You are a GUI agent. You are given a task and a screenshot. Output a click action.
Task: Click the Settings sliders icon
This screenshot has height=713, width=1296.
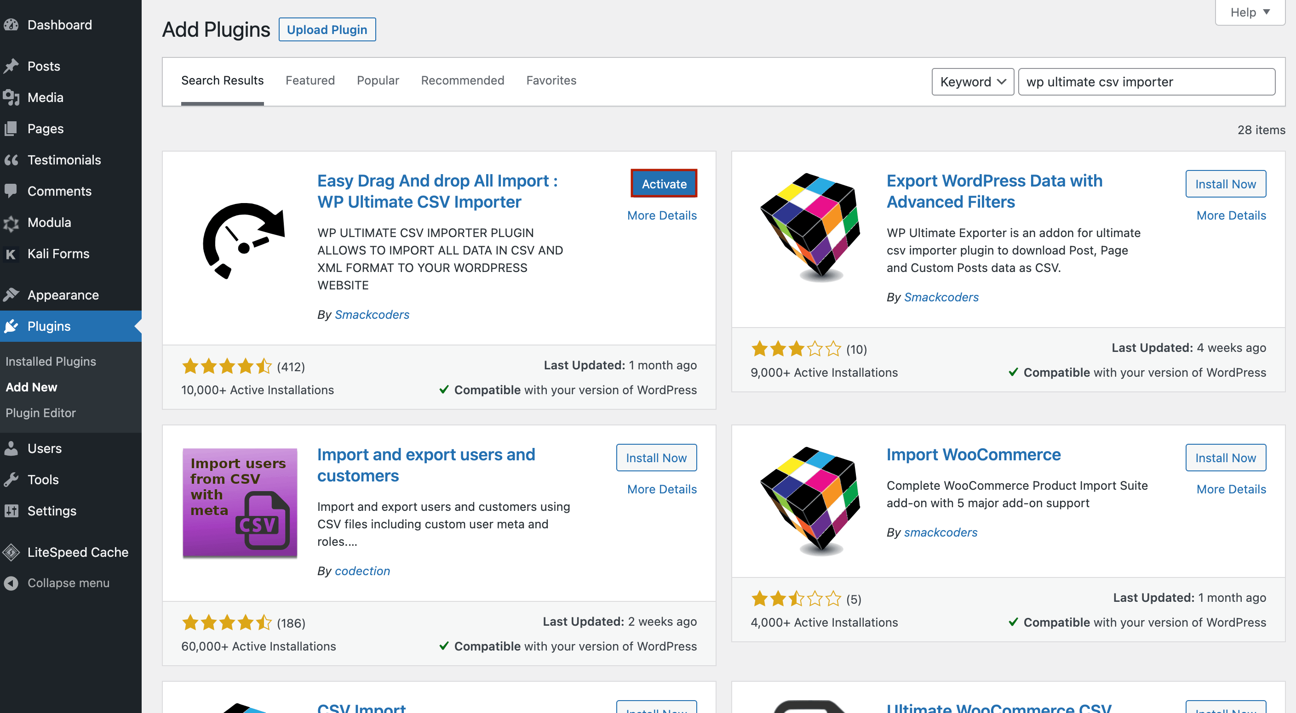tap(11, 510)
